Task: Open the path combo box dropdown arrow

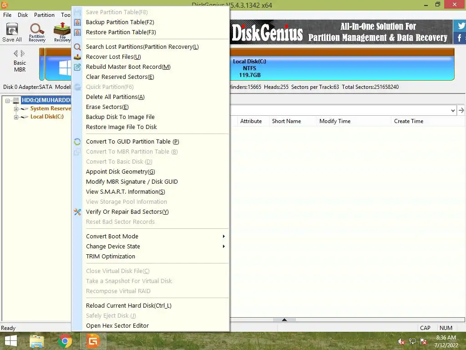Action: tap(453, 110)
